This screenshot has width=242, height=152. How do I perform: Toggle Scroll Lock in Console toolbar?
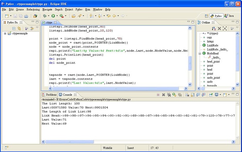[x=193, y=95]
